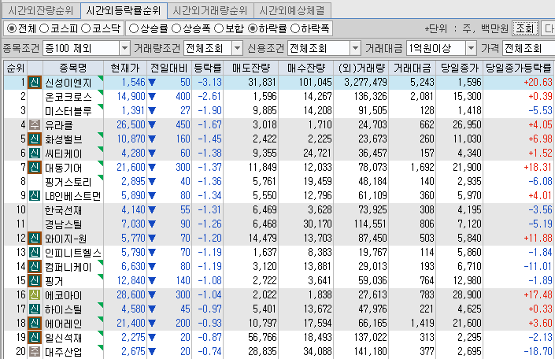Click current price 26,500 for 유라클
Screen dimensions: 555x359
point(131,124)
